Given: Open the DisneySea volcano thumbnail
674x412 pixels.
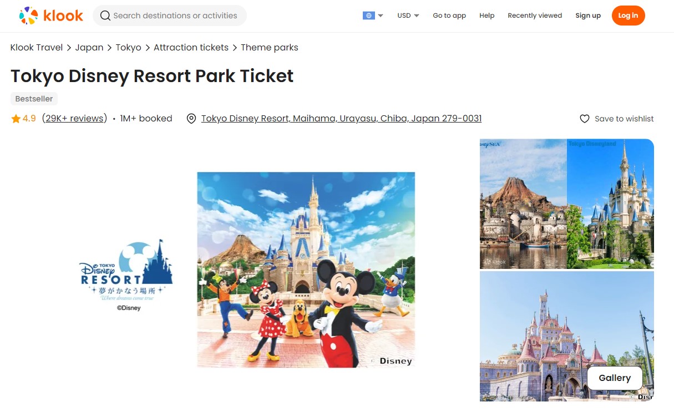Looking at the screenshot, I should 523,204.
